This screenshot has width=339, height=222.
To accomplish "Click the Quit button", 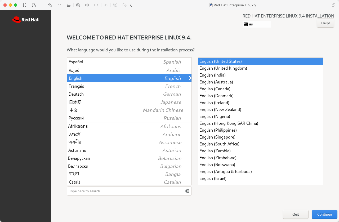I will (x=296, y=214).
